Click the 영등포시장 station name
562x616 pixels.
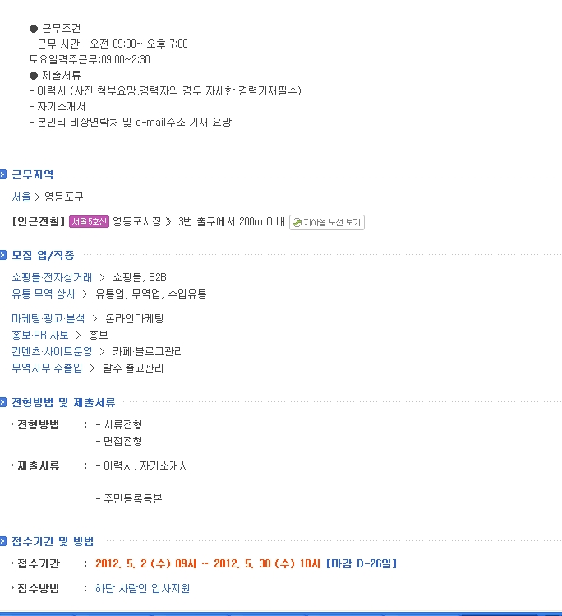pyautogui.click(x=137, y=221)
